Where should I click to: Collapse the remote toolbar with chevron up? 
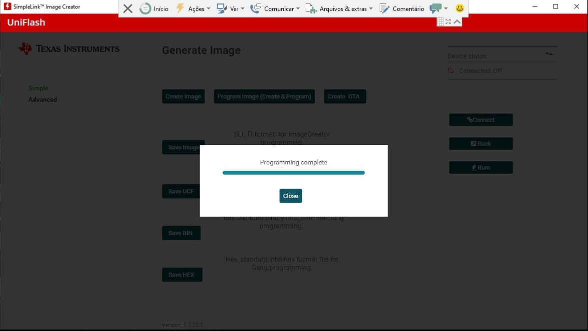[457, 22]
